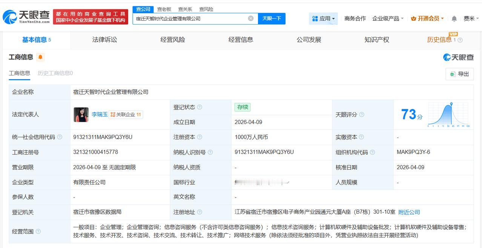482x248 pixels.
Task: Click the notification bell icon in header
Action: click(454, 18)
